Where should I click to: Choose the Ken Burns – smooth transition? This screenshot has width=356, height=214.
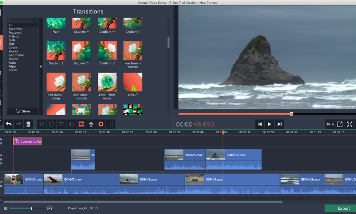click(82, 82)
